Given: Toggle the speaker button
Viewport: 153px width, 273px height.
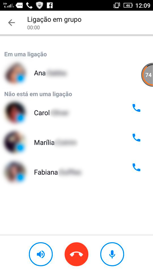Looking at the screenshot, I should point(41,254).
